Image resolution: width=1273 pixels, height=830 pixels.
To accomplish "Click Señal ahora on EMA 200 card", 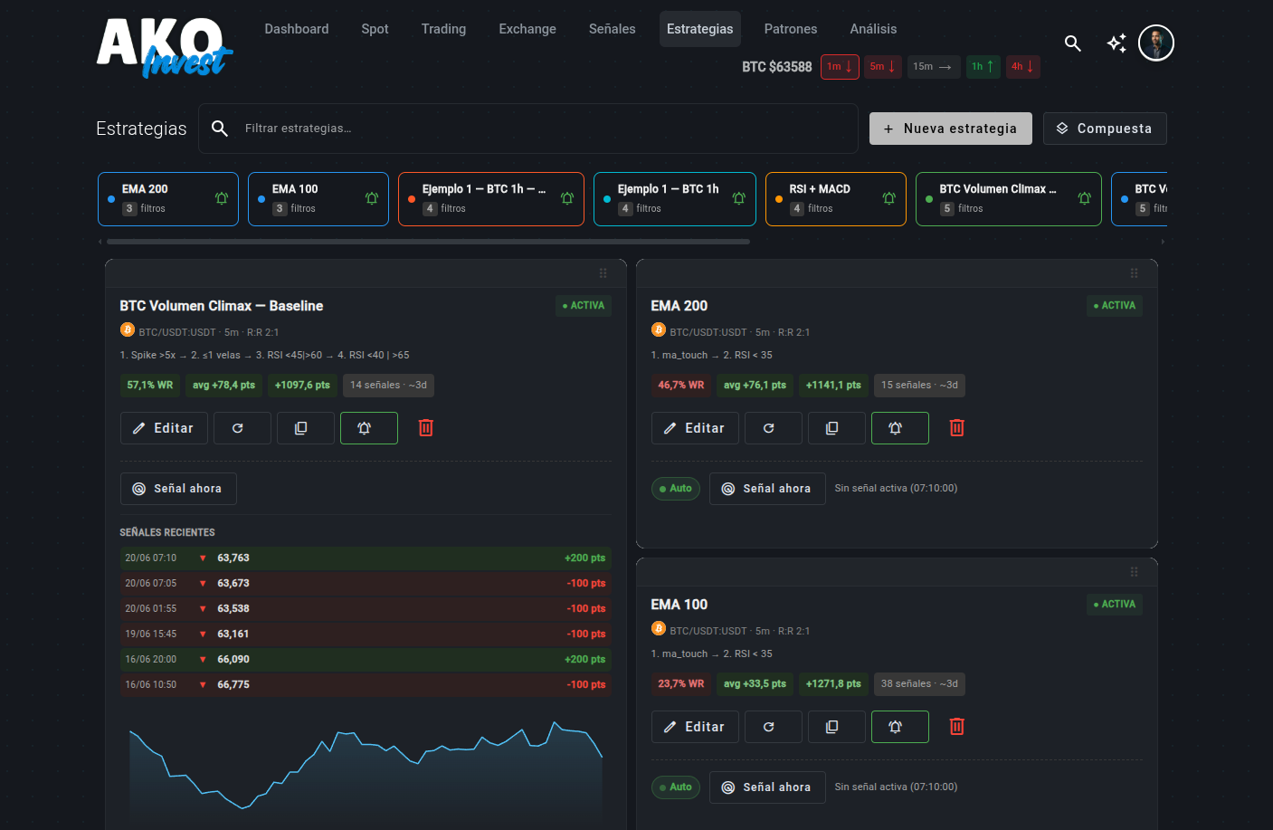I will point(767,489).
